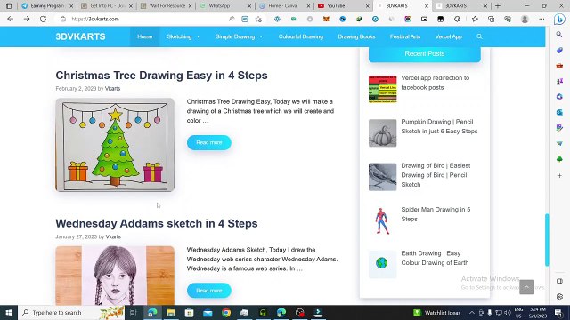This screenshot has height=320, width=570.
Task: Go back with the browser back arrow
Action: coord(10,19)
